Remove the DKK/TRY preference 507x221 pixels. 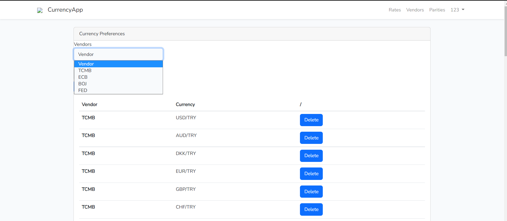[311, 156]
